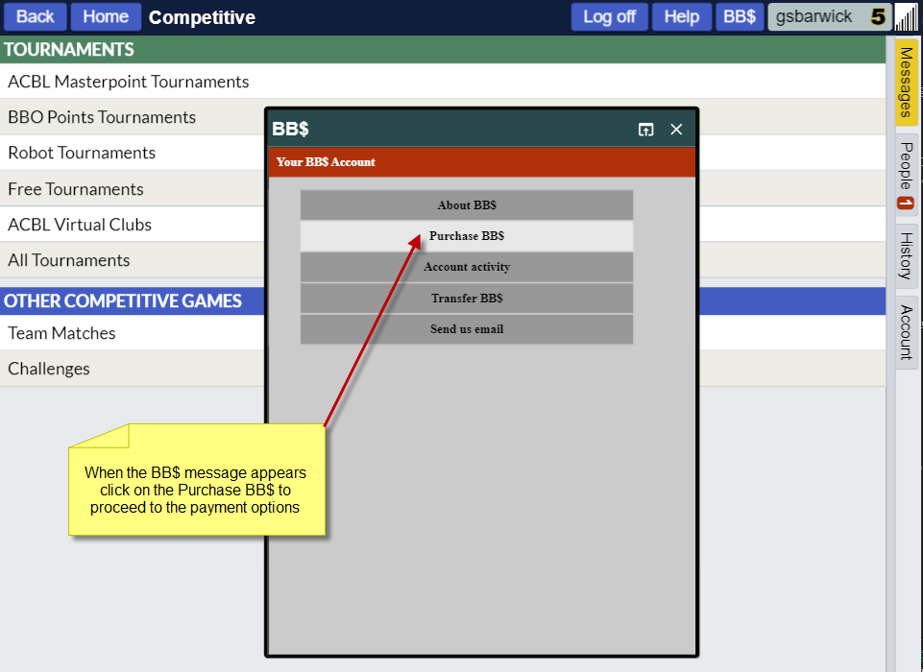
Task: Click the Competitive page title
Action: point(202,17)
